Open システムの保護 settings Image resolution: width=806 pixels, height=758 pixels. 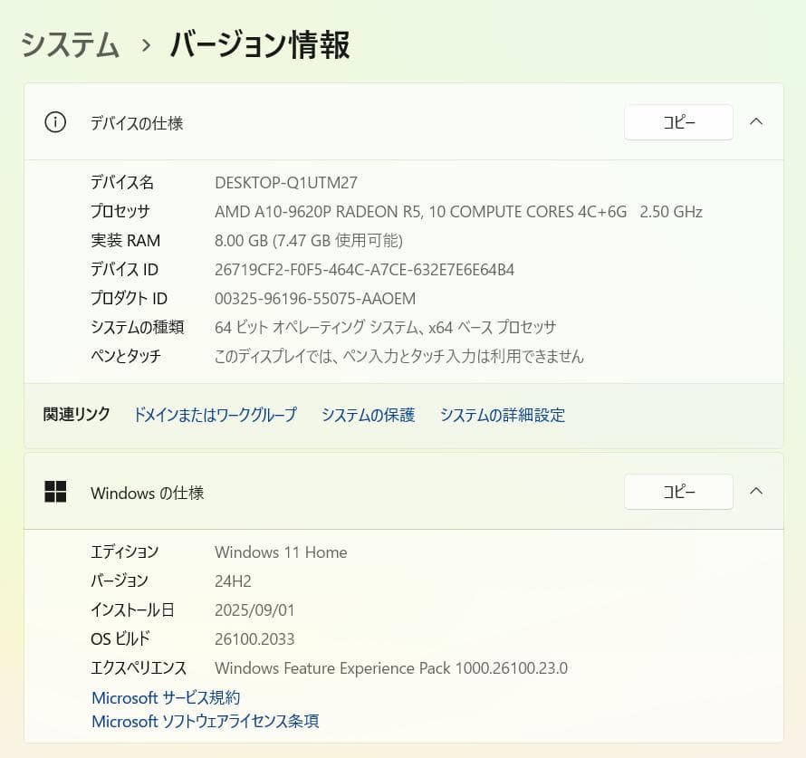click(367, 415)
